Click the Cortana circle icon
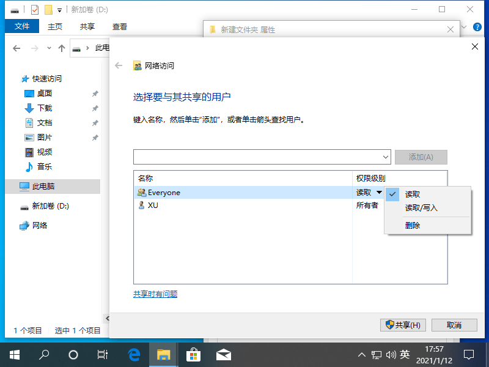 point(73,354)
